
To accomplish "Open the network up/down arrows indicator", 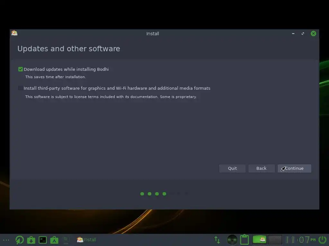I will coord(217,240).
